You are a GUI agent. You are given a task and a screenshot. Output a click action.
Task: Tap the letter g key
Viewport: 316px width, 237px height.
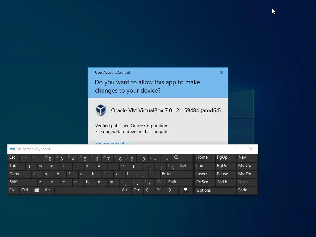(84, 174)
